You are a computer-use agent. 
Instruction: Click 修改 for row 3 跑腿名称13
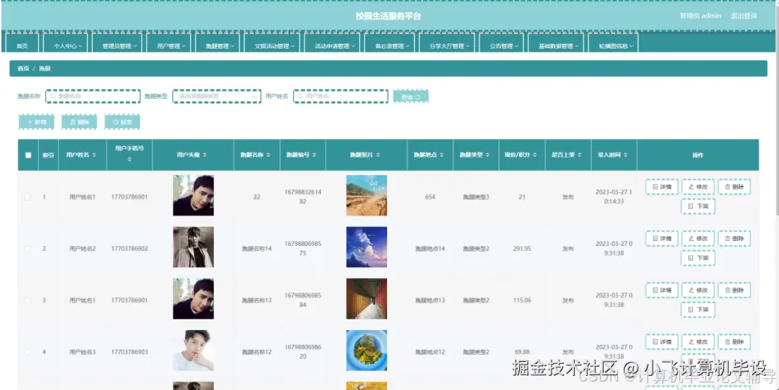698,290
